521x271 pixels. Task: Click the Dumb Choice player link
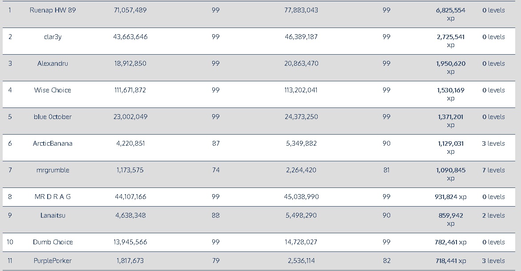(53, 242)
